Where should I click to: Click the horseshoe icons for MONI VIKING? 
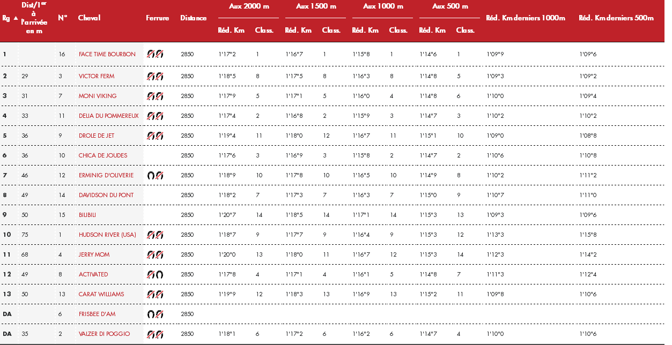[156, 96]
